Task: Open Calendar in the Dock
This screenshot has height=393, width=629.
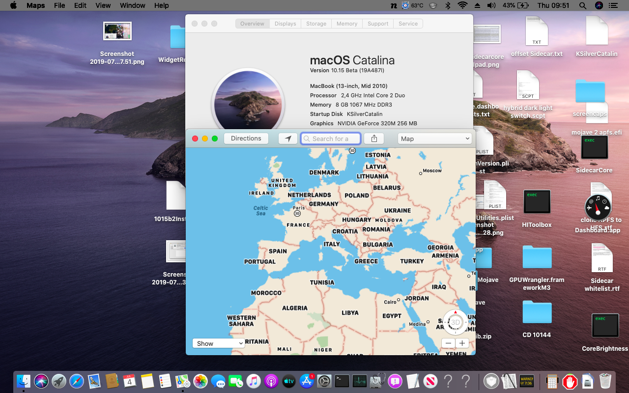Action: [x=130, y=381]
